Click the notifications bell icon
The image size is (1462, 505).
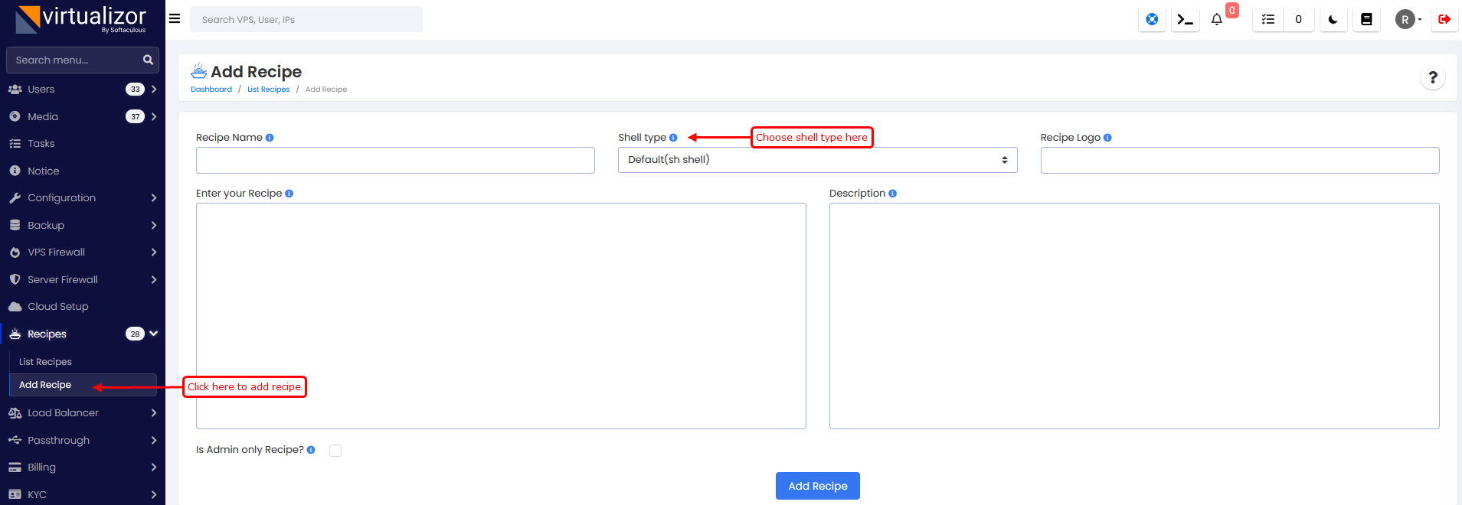pyautogui.click(x=1217, y=20)
